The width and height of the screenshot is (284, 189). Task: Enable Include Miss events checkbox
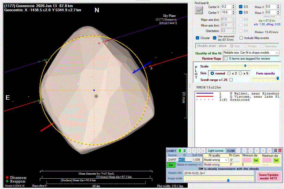pyautogui.click(x=241, y=38)
